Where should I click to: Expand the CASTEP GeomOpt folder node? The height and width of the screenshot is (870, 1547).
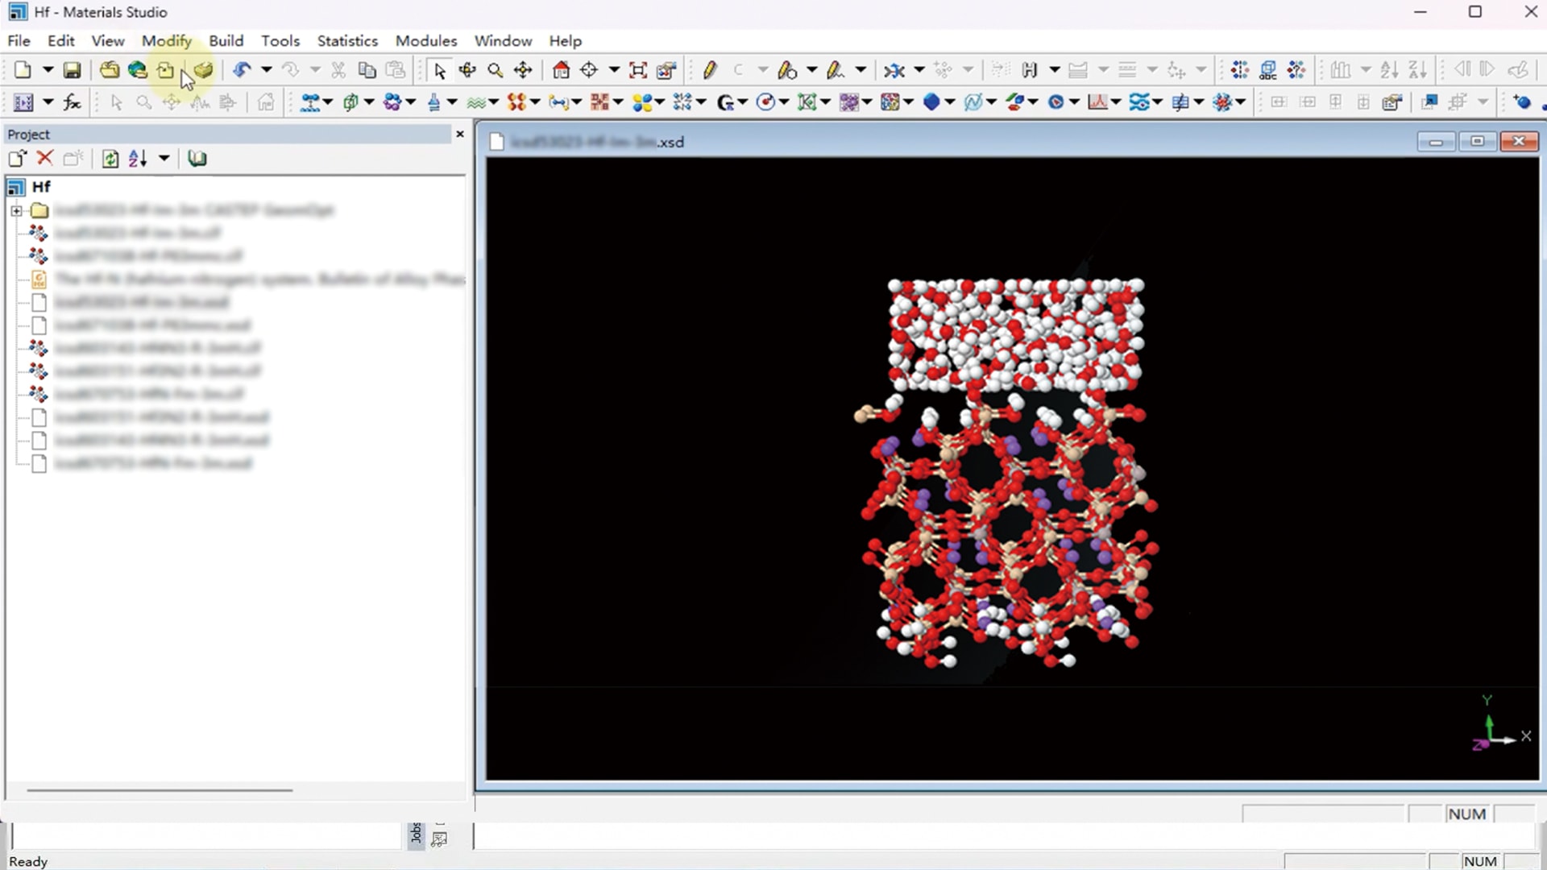pos(16,211)
